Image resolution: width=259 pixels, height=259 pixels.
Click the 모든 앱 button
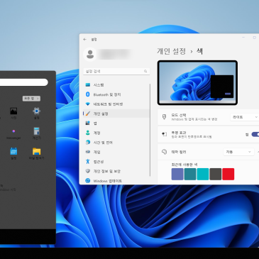coord(31,99)
